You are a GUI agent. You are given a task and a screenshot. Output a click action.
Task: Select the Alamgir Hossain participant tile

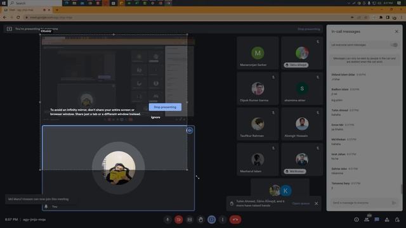coord(302,124)
